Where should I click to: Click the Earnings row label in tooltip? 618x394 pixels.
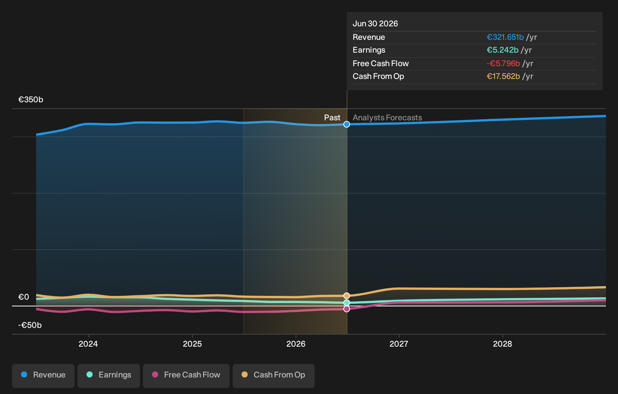point(369,50)
